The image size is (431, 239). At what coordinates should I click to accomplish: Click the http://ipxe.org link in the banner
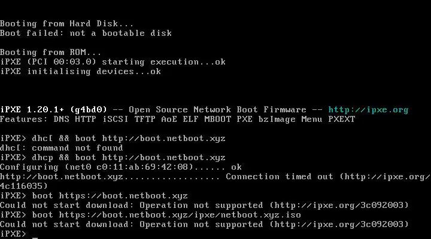click(368, 110)
